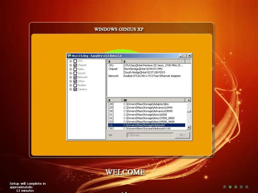Expand the Chipset tree node
Image resolution: width=258 pixels, height=193 pixels.
[71, 65]
